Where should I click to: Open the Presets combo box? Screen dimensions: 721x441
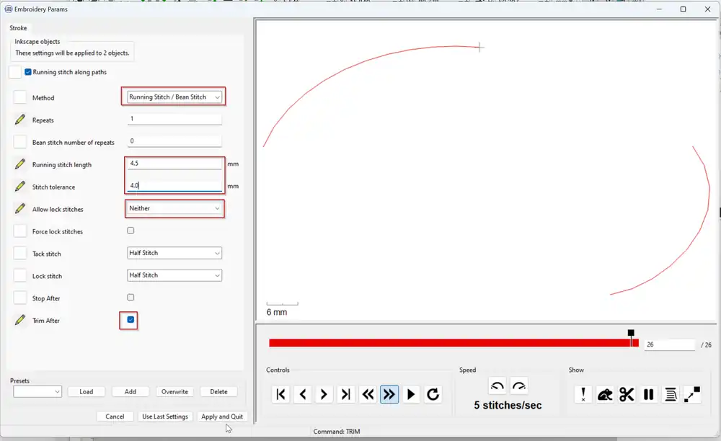pos(37,391)
